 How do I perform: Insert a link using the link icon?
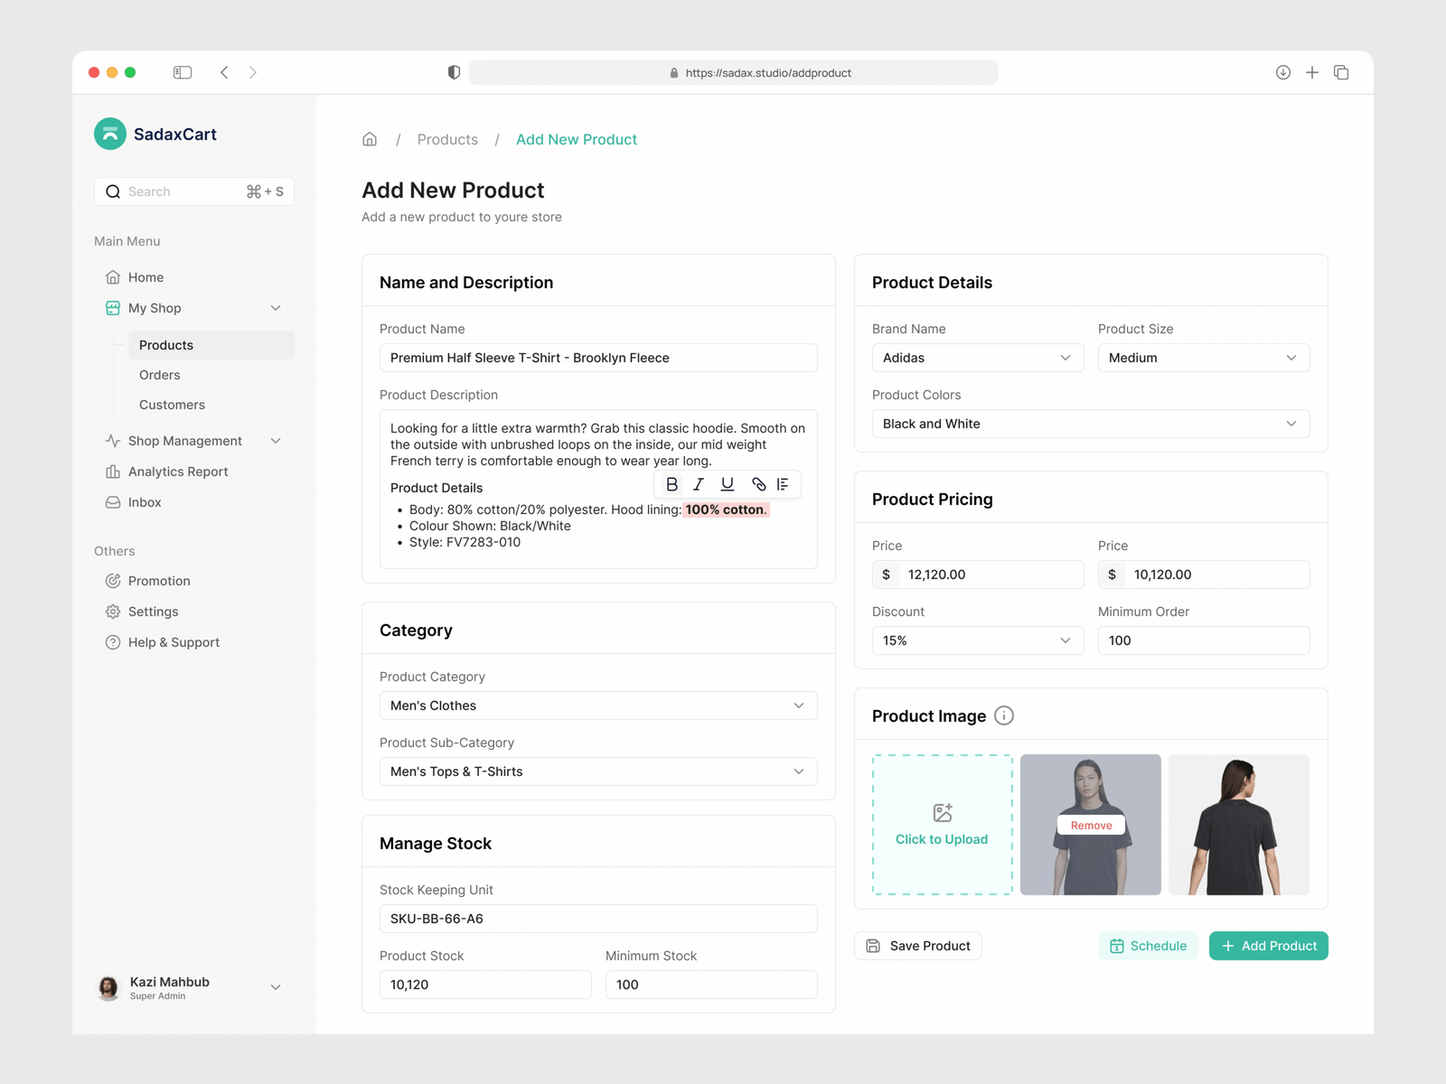pyautogui.click(x=758, y=484)
